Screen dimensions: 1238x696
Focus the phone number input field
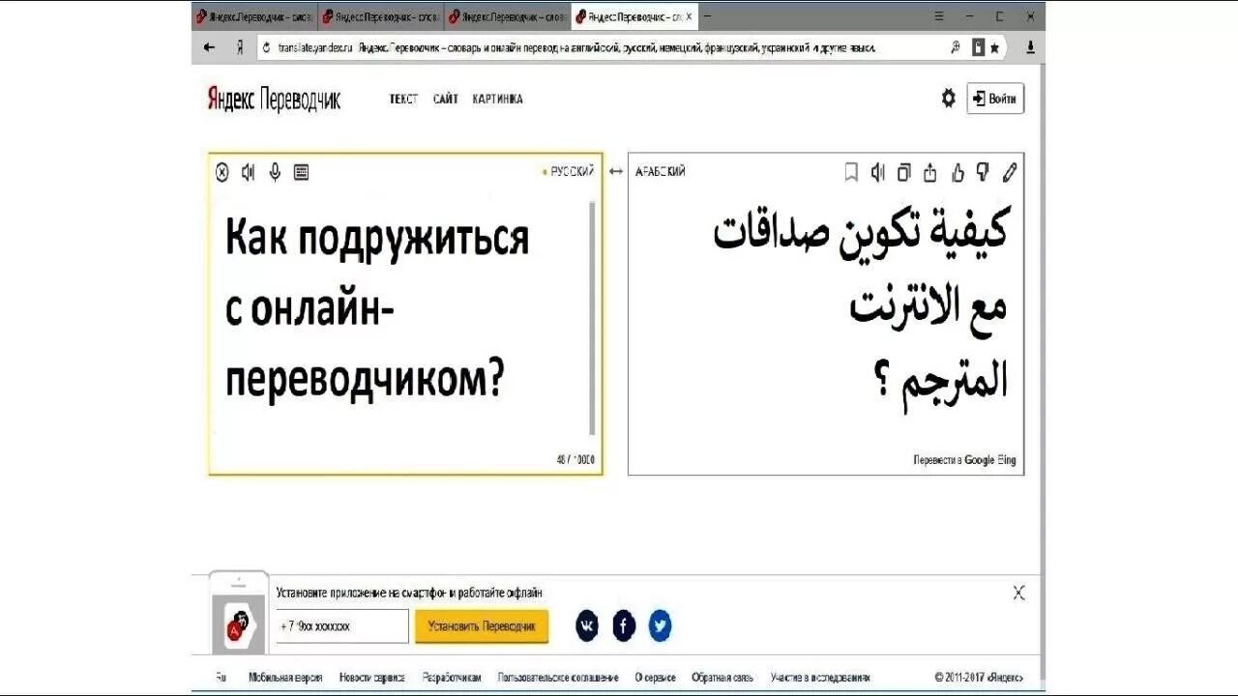pyautogui.click(x=342, y=626)
